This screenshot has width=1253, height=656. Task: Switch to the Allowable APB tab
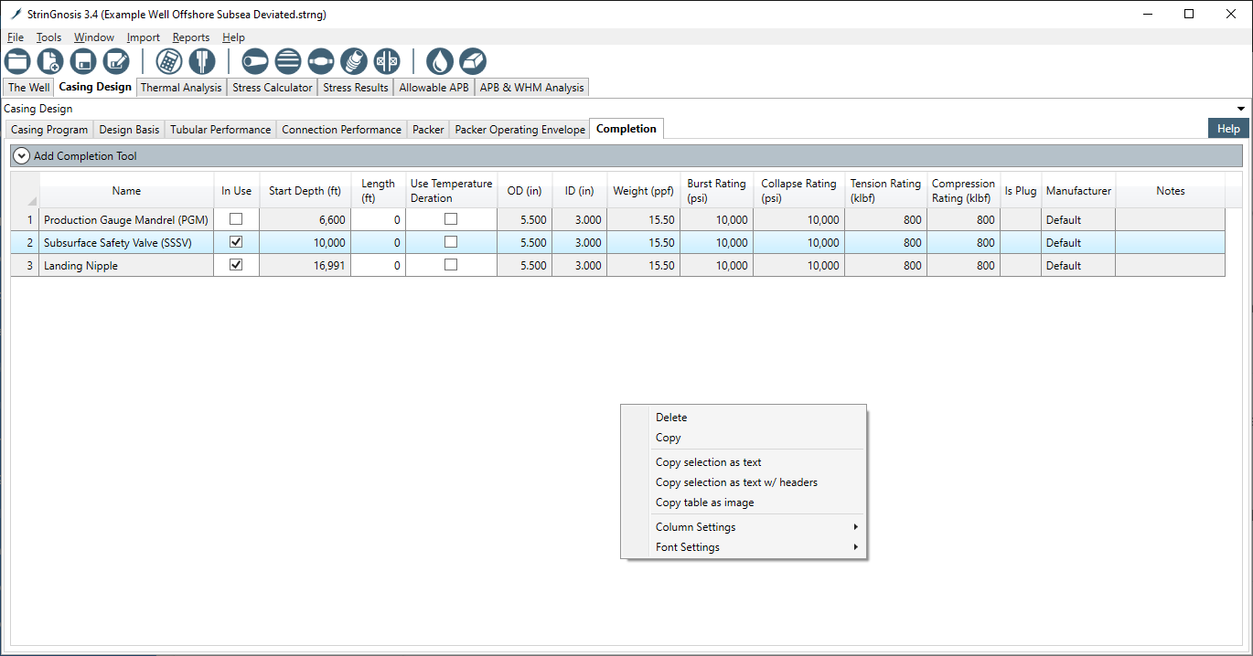pyautogui.click(x=434, y=88)
